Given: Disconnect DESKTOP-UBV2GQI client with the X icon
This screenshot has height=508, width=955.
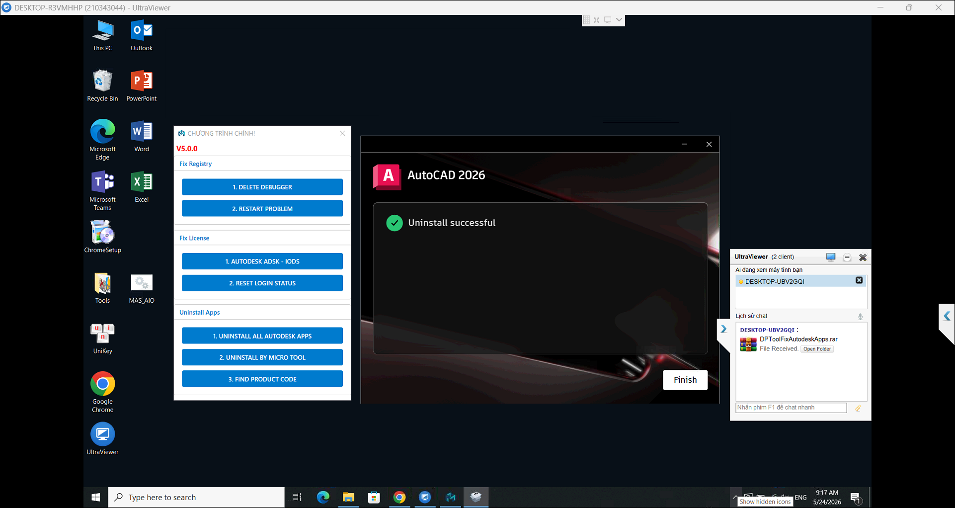Looking at the screenshot, I should 859,280.
